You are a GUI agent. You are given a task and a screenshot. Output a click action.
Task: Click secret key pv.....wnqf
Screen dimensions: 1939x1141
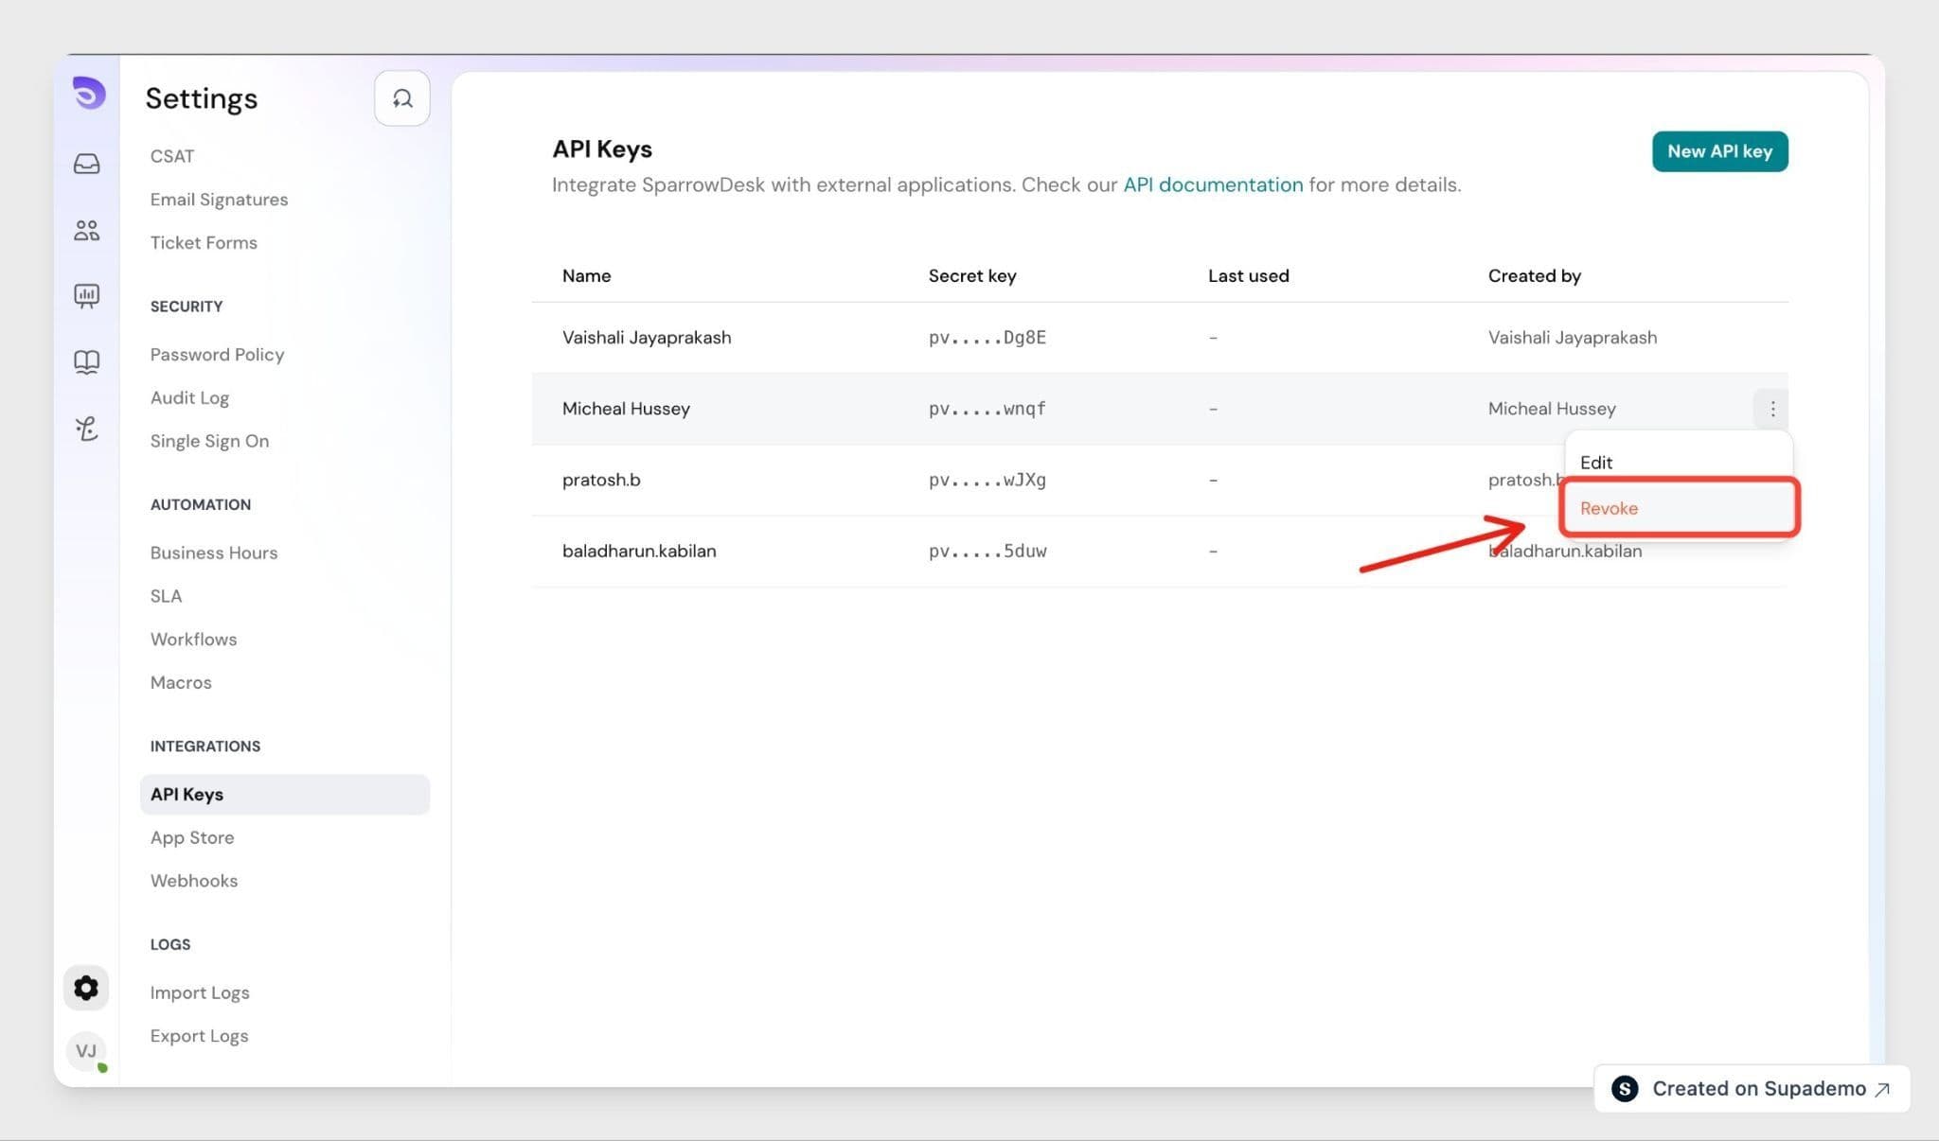[987, 409]
